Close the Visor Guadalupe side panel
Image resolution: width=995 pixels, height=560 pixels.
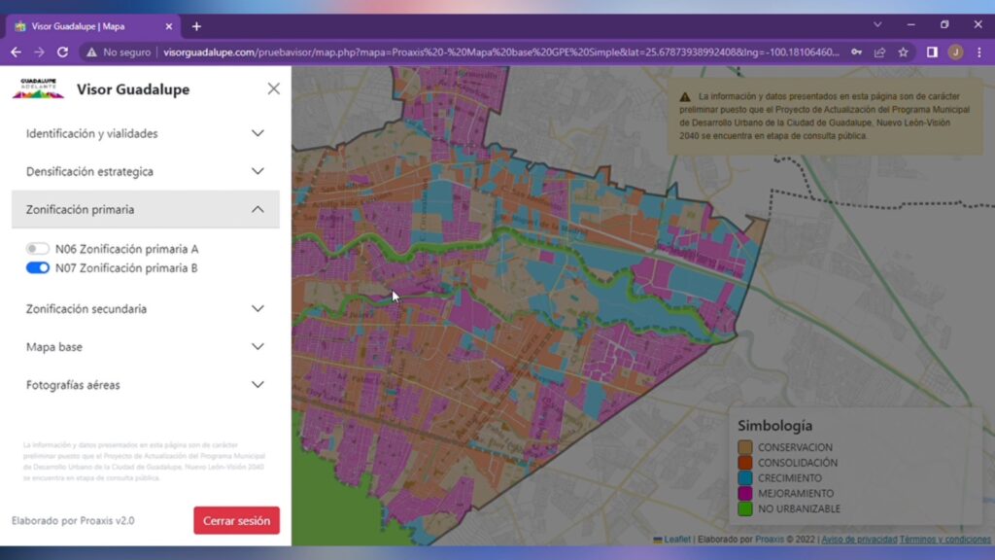tap(273, 88)
